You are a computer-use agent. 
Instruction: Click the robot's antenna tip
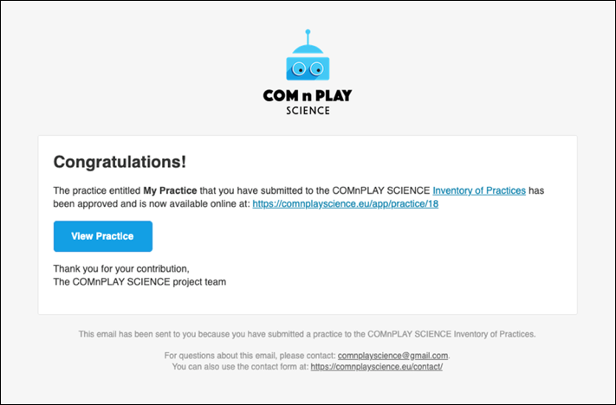[308, 32]
